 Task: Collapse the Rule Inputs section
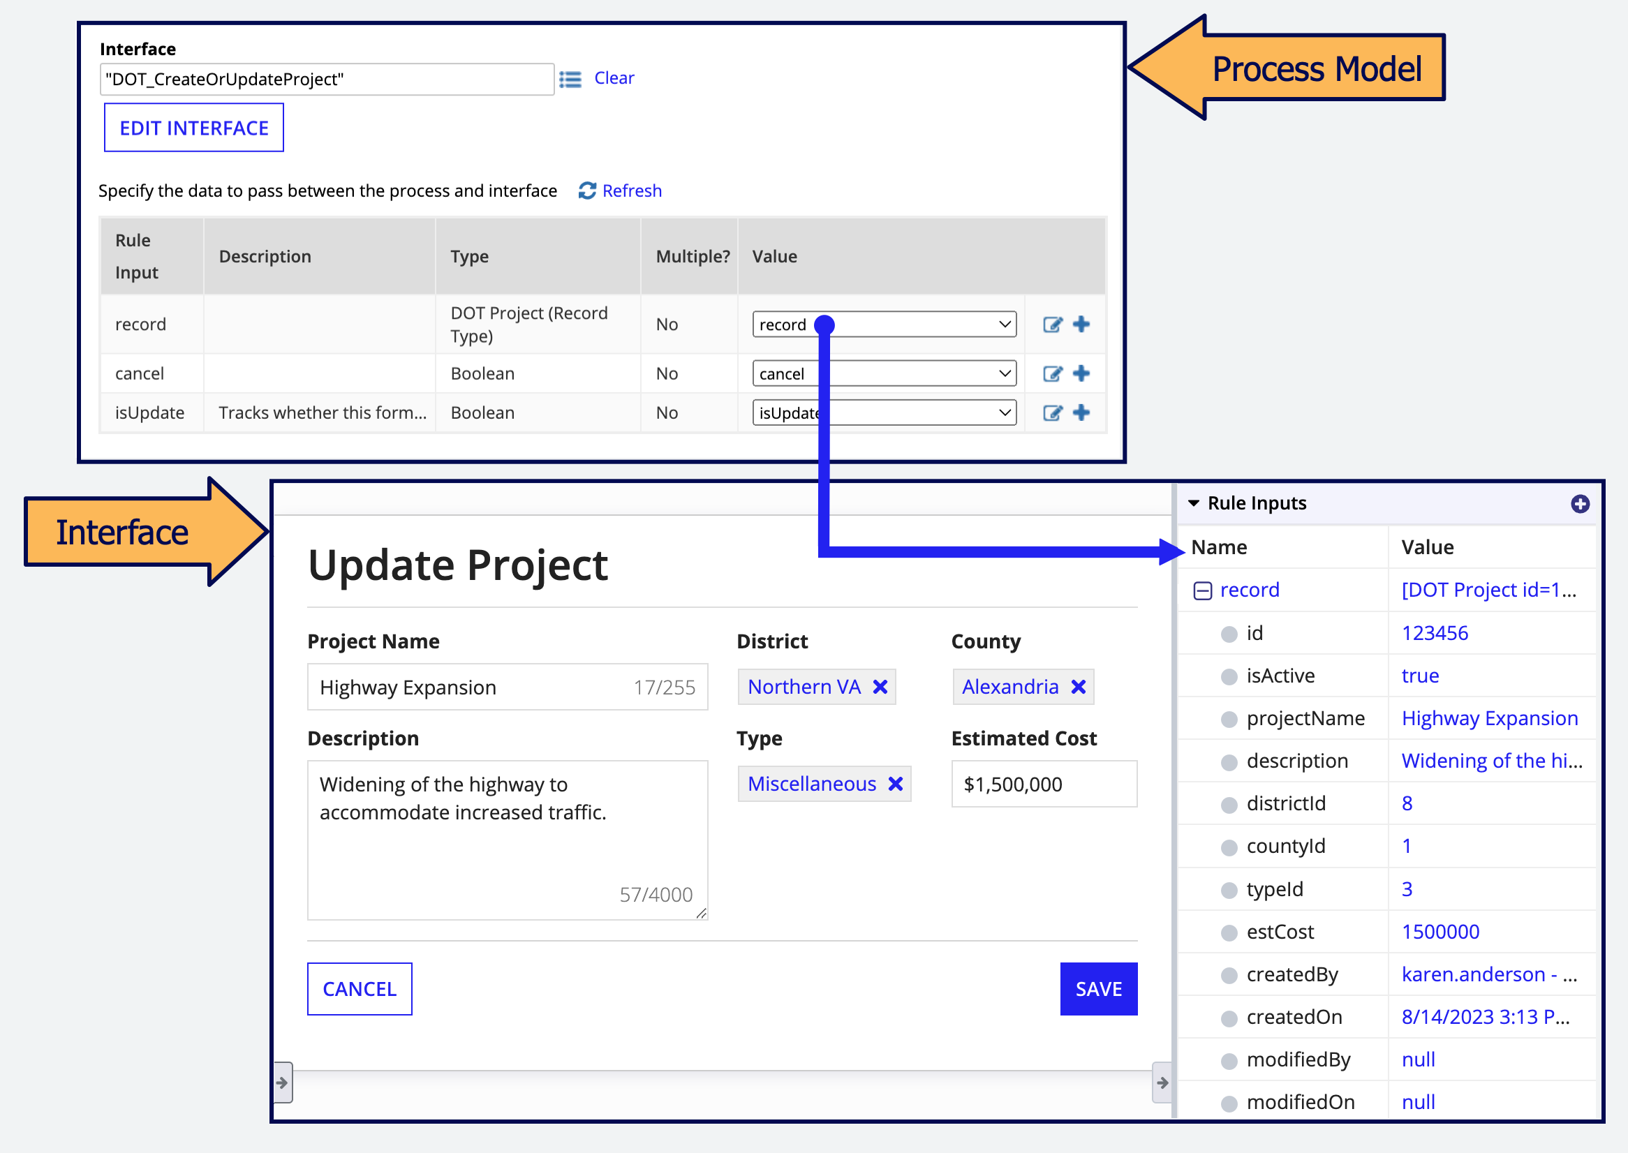pos(1194,503)
